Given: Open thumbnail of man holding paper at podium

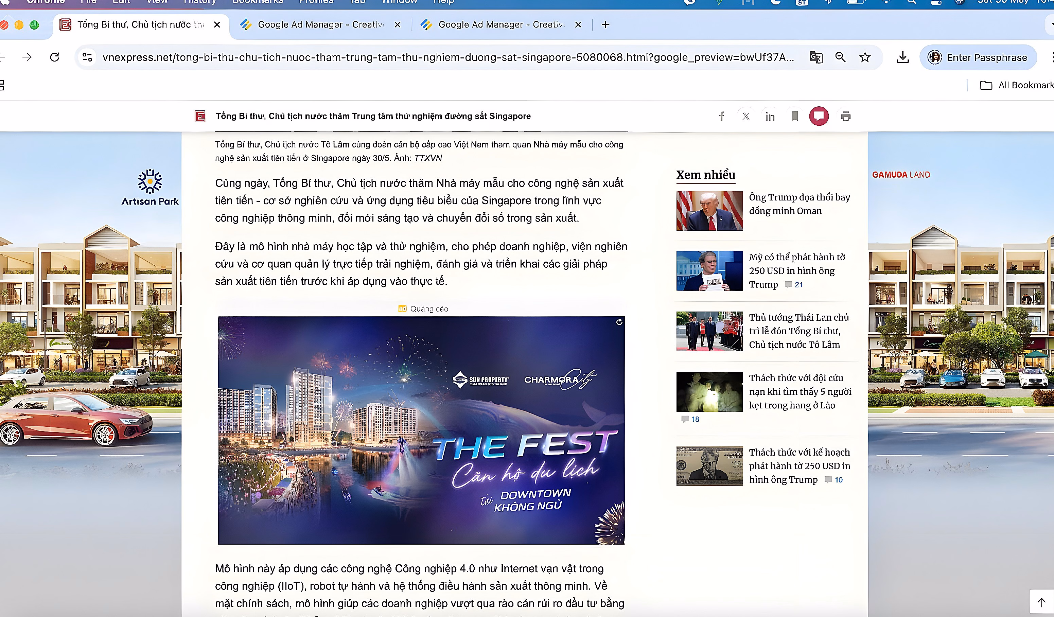Looking at the screenshot, I should pyautogui.click(x=709, y=271).
